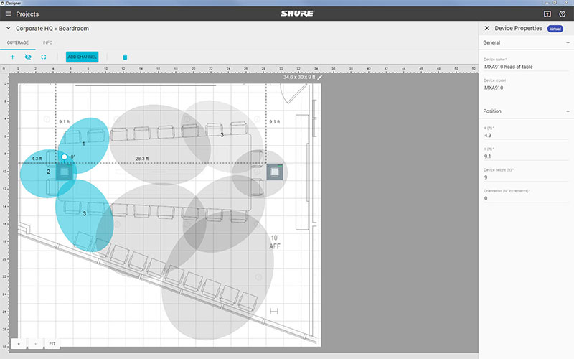Click the Projects title
The height and width of the screenshot is (359, 574).
(27, 14)
